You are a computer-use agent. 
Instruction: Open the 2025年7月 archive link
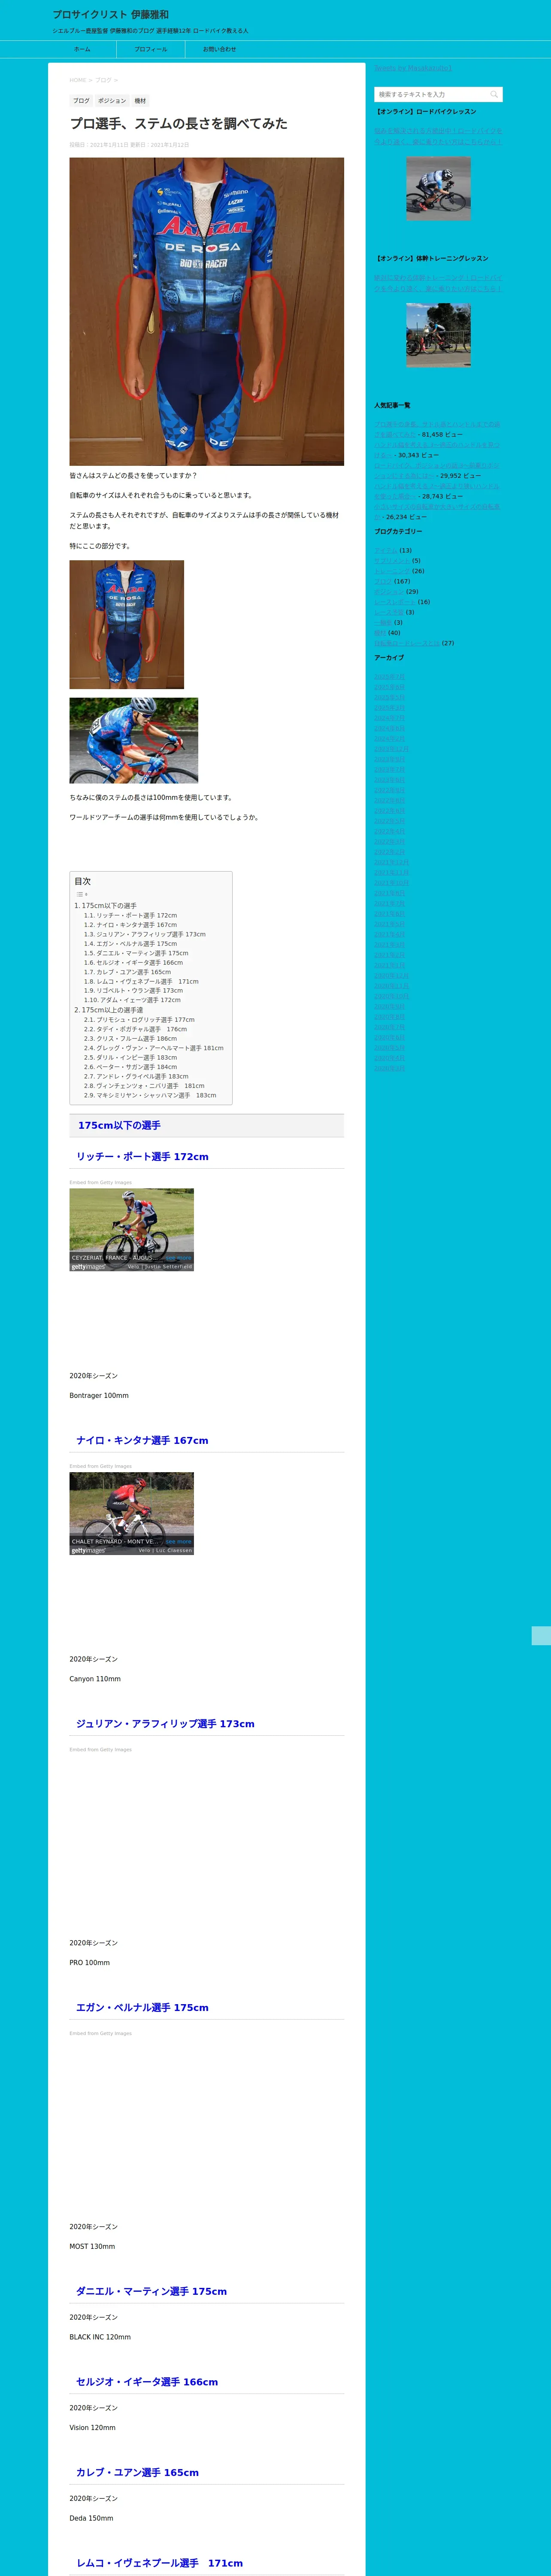tap(390, 677)
